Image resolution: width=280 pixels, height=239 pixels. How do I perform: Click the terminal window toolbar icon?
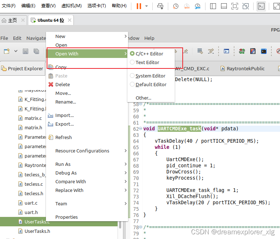(x=226, y=51)
